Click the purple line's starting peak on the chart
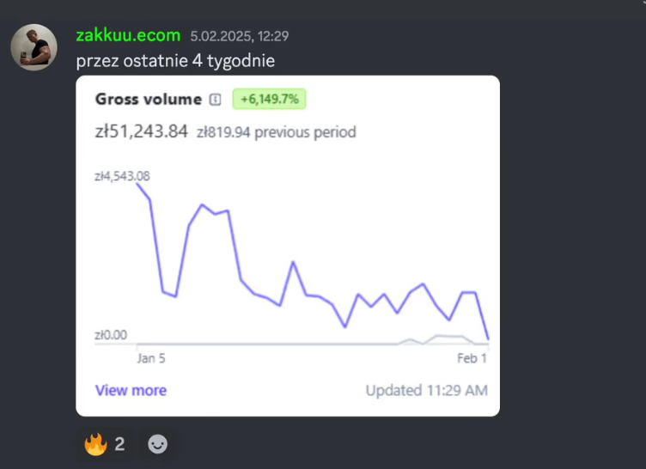 click(139, 184)
